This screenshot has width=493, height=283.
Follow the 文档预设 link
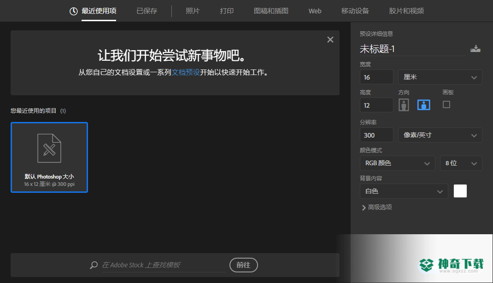[x=186, y=72]
